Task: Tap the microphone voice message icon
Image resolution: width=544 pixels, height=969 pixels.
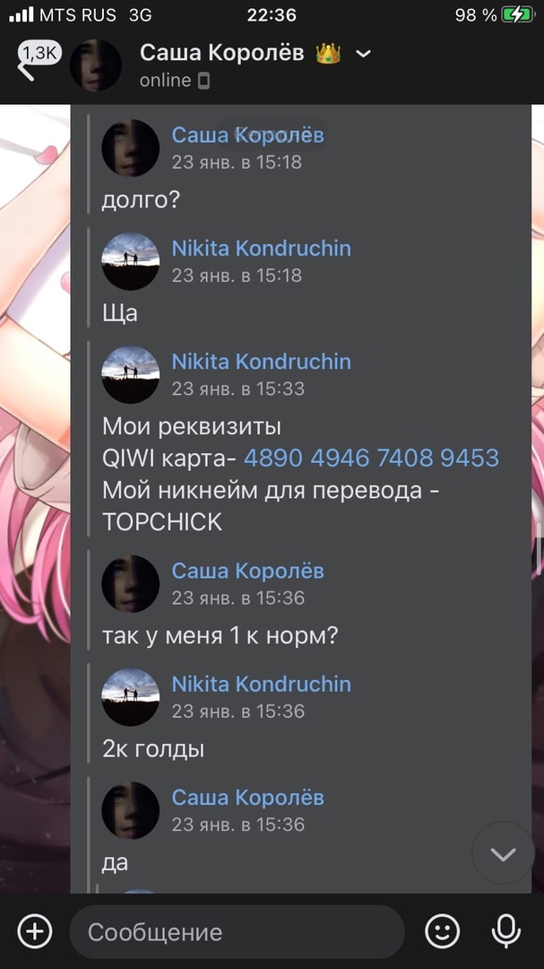Action: click(x=505, y=930)
